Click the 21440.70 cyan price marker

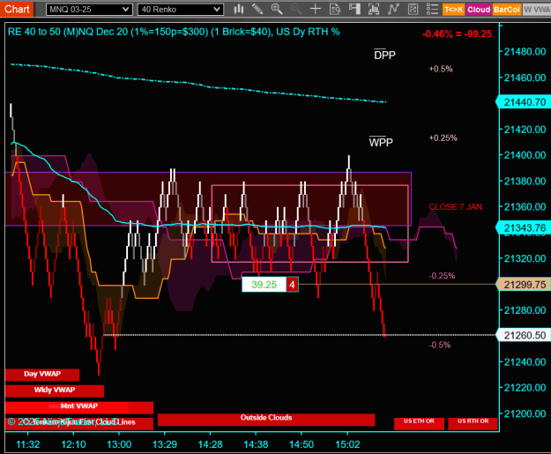(524, 102)
